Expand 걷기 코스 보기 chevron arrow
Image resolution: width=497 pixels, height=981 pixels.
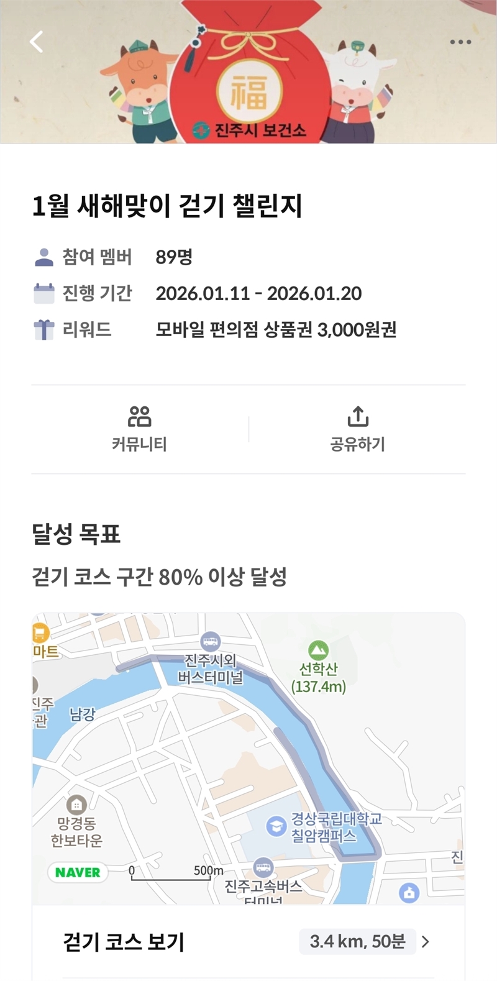[426, 942]
